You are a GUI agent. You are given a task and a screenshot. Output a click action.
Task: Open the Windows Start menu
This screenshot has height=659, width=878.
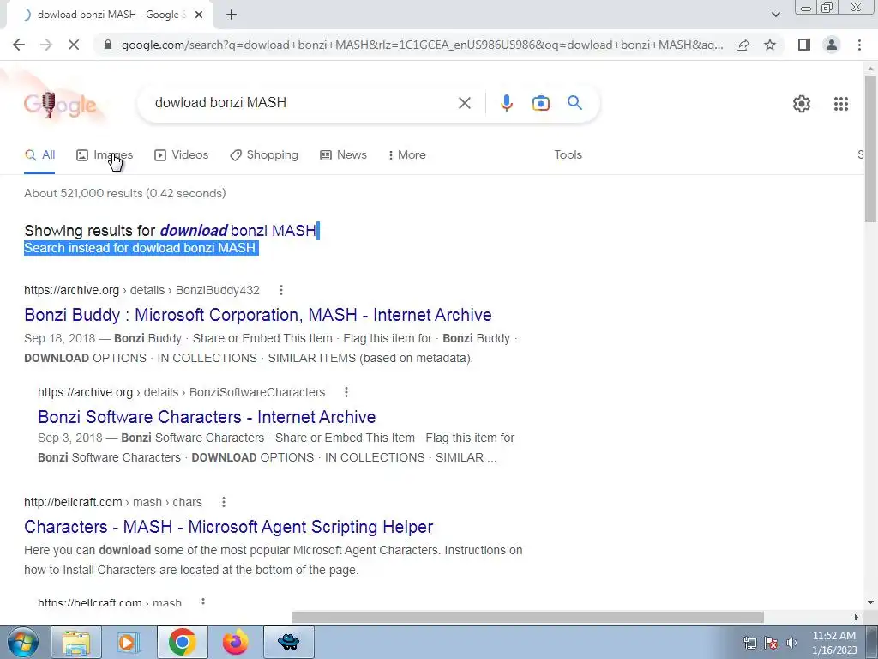21,642
